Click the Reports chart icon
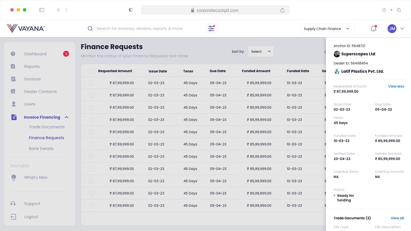 pos(13,66)
